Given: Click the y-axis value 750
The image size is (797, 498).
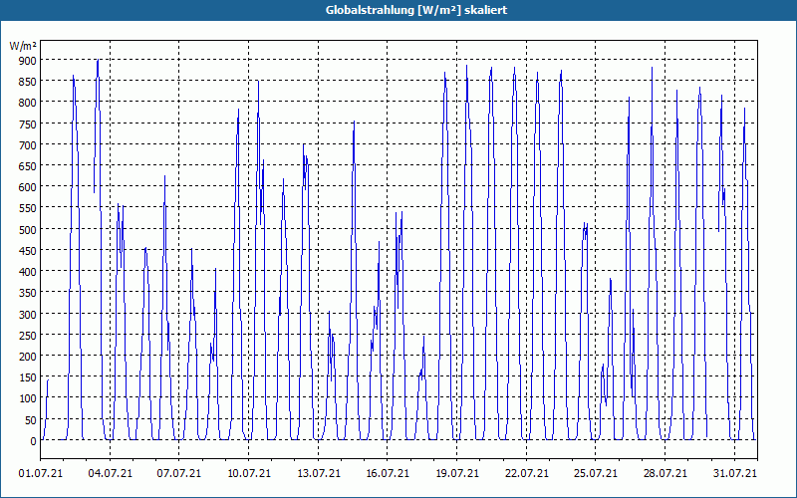Looking at the screenshot, I should (28, 124).
